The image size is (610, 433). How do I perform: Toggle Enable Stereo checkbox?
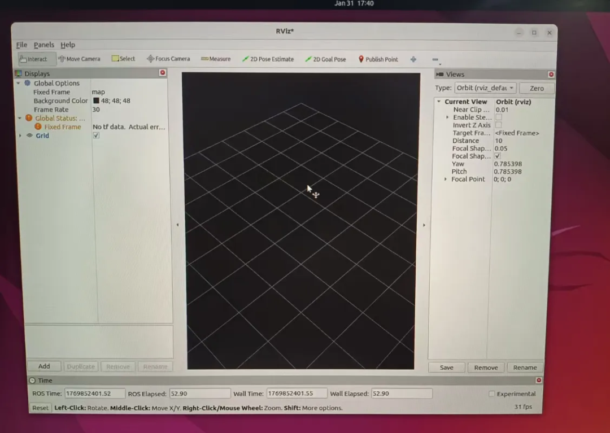point(498,117)
